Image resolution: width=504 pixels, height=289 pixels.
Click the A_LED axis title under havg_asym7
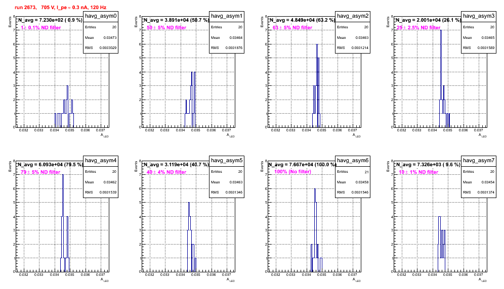(x=483, y=280)
